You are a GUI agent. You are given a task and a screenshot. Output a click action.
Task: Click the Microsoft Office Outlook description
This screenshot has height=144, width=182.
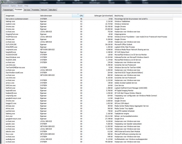click(123, 44)
